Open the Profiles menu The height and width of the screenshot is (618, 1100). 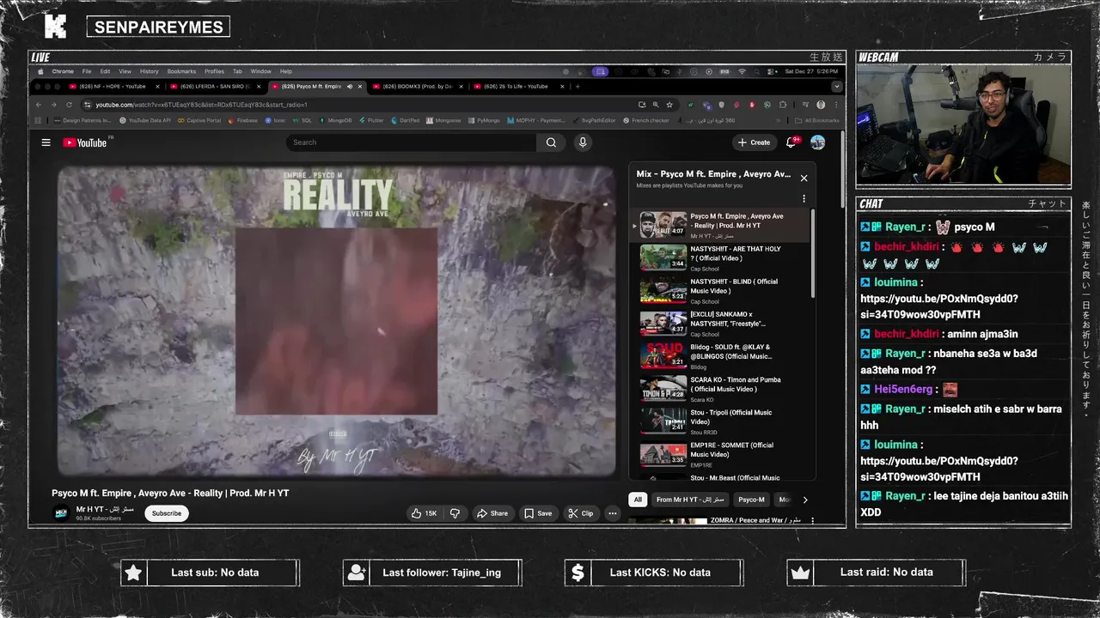click(x=214, y=71)
